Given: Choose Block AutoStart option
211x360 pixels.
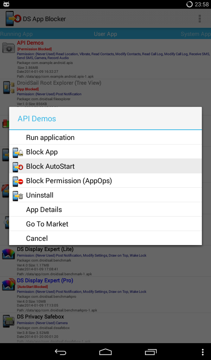Looking at the screenshot, I should pos(105,166).
